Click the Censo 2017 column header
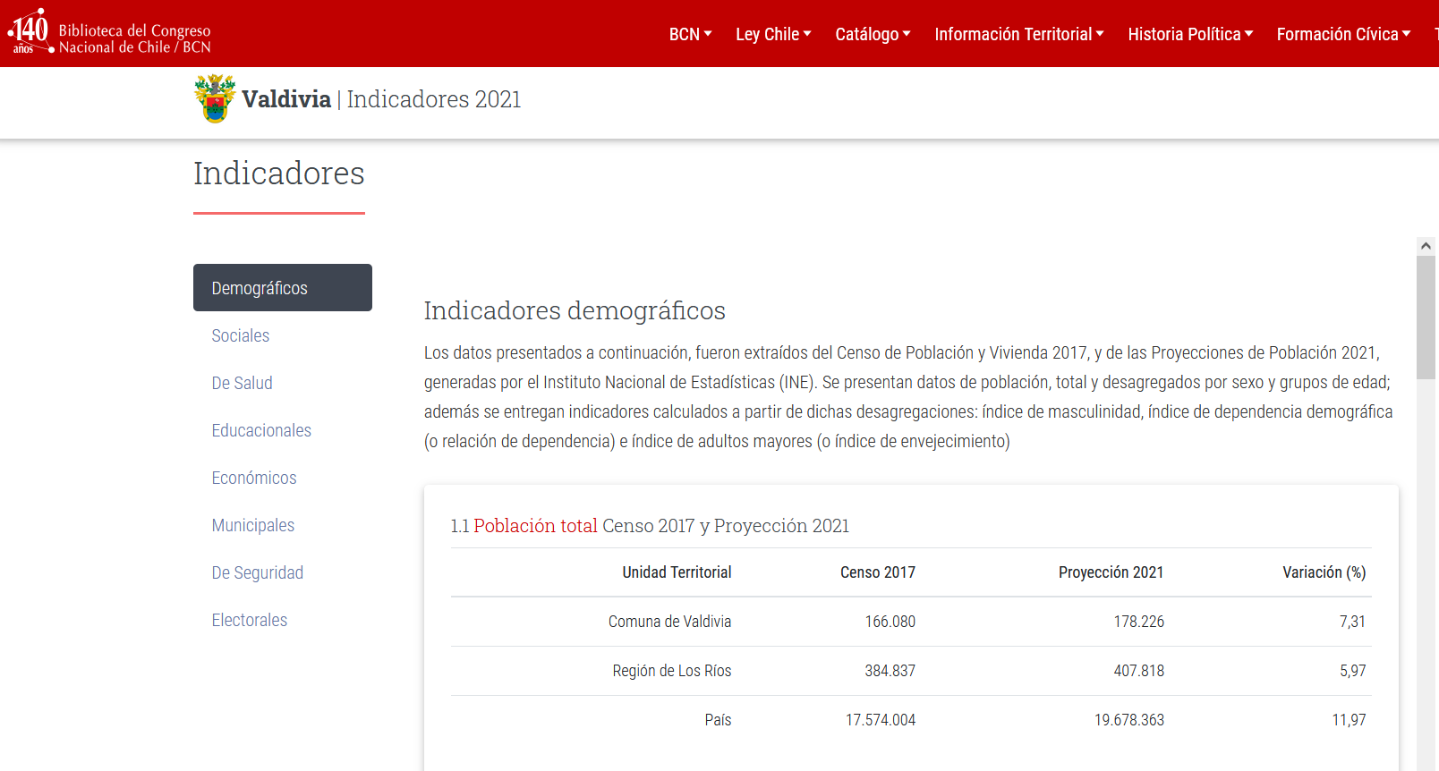The height and width of the screenshot is (771, 1439). [x=877, y=572]
